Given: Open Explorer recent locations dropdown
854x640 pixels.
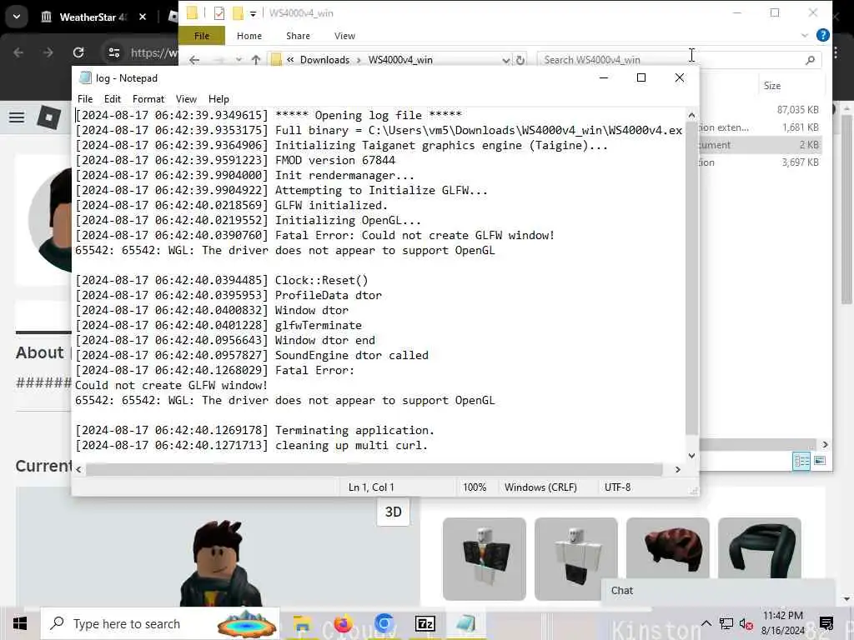Looking at the screenshot, I should pos(239,60).
